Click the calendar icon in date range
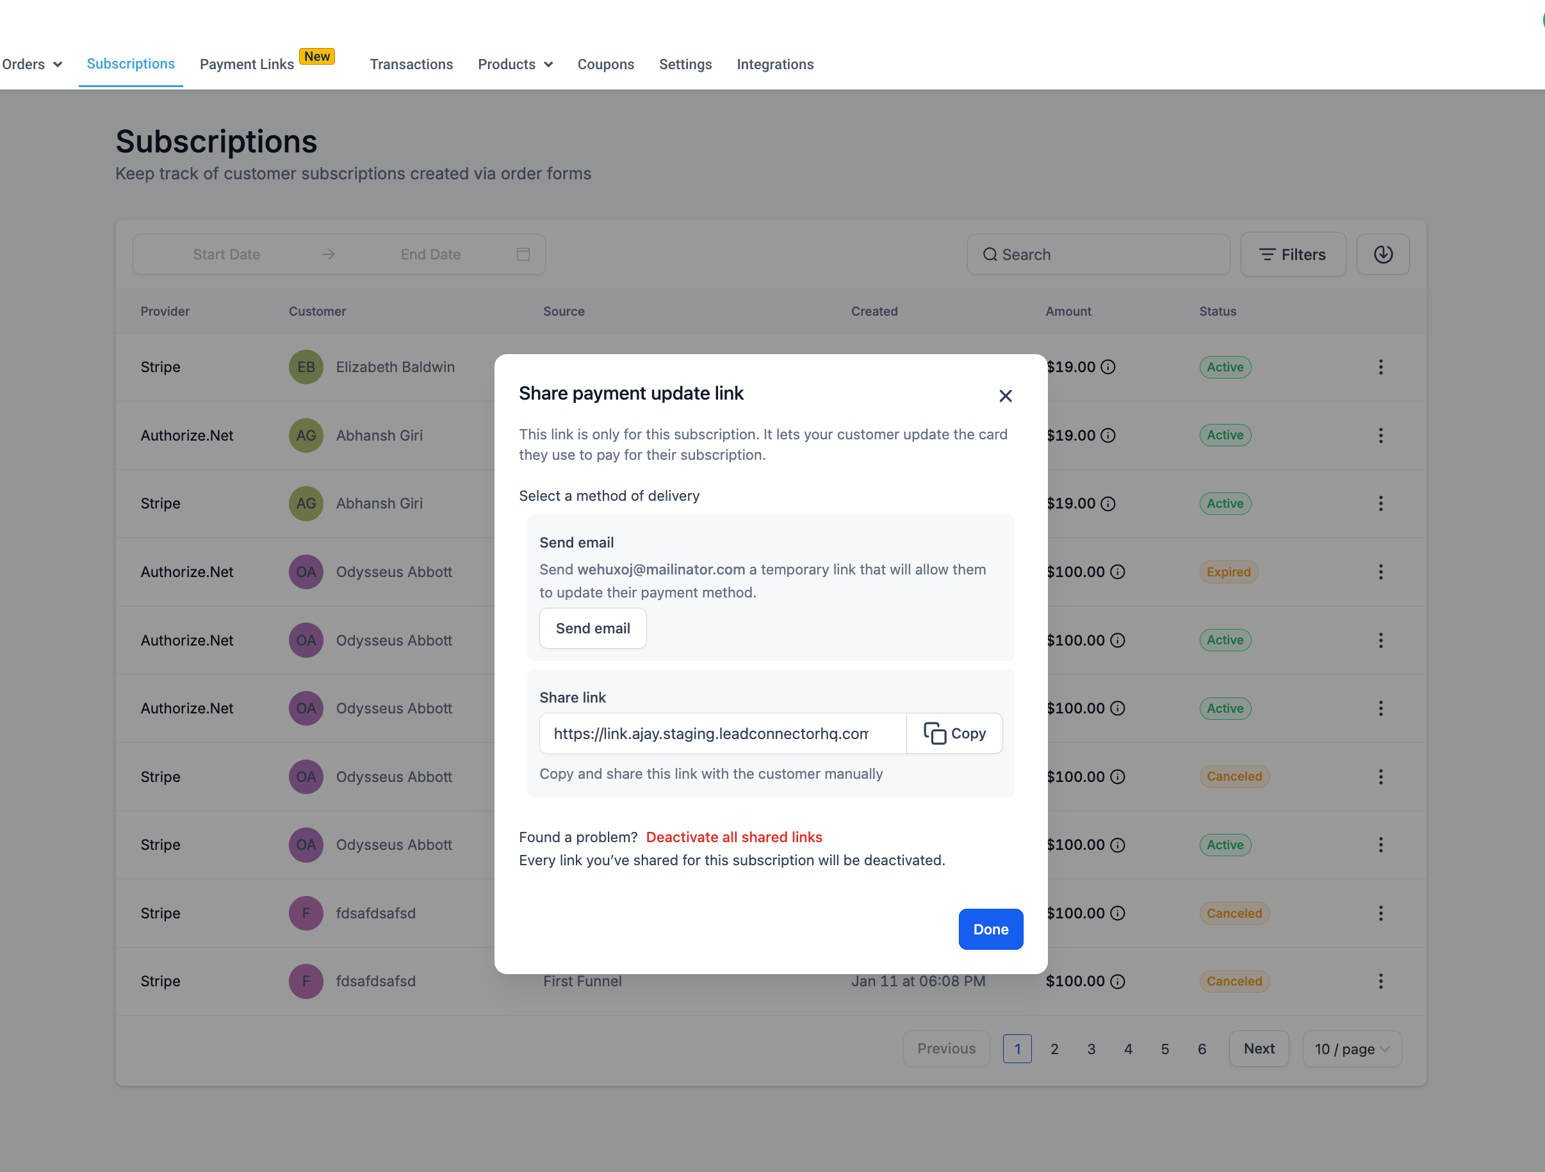Image resolution: width=1545 pixels, height=1172 pixels. pyautogui.click(x=523, y=254)
